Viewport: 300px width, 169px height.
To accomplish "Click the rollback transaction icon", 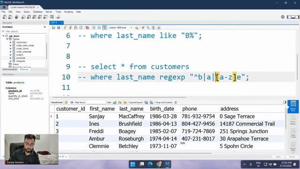I will 99,28.
